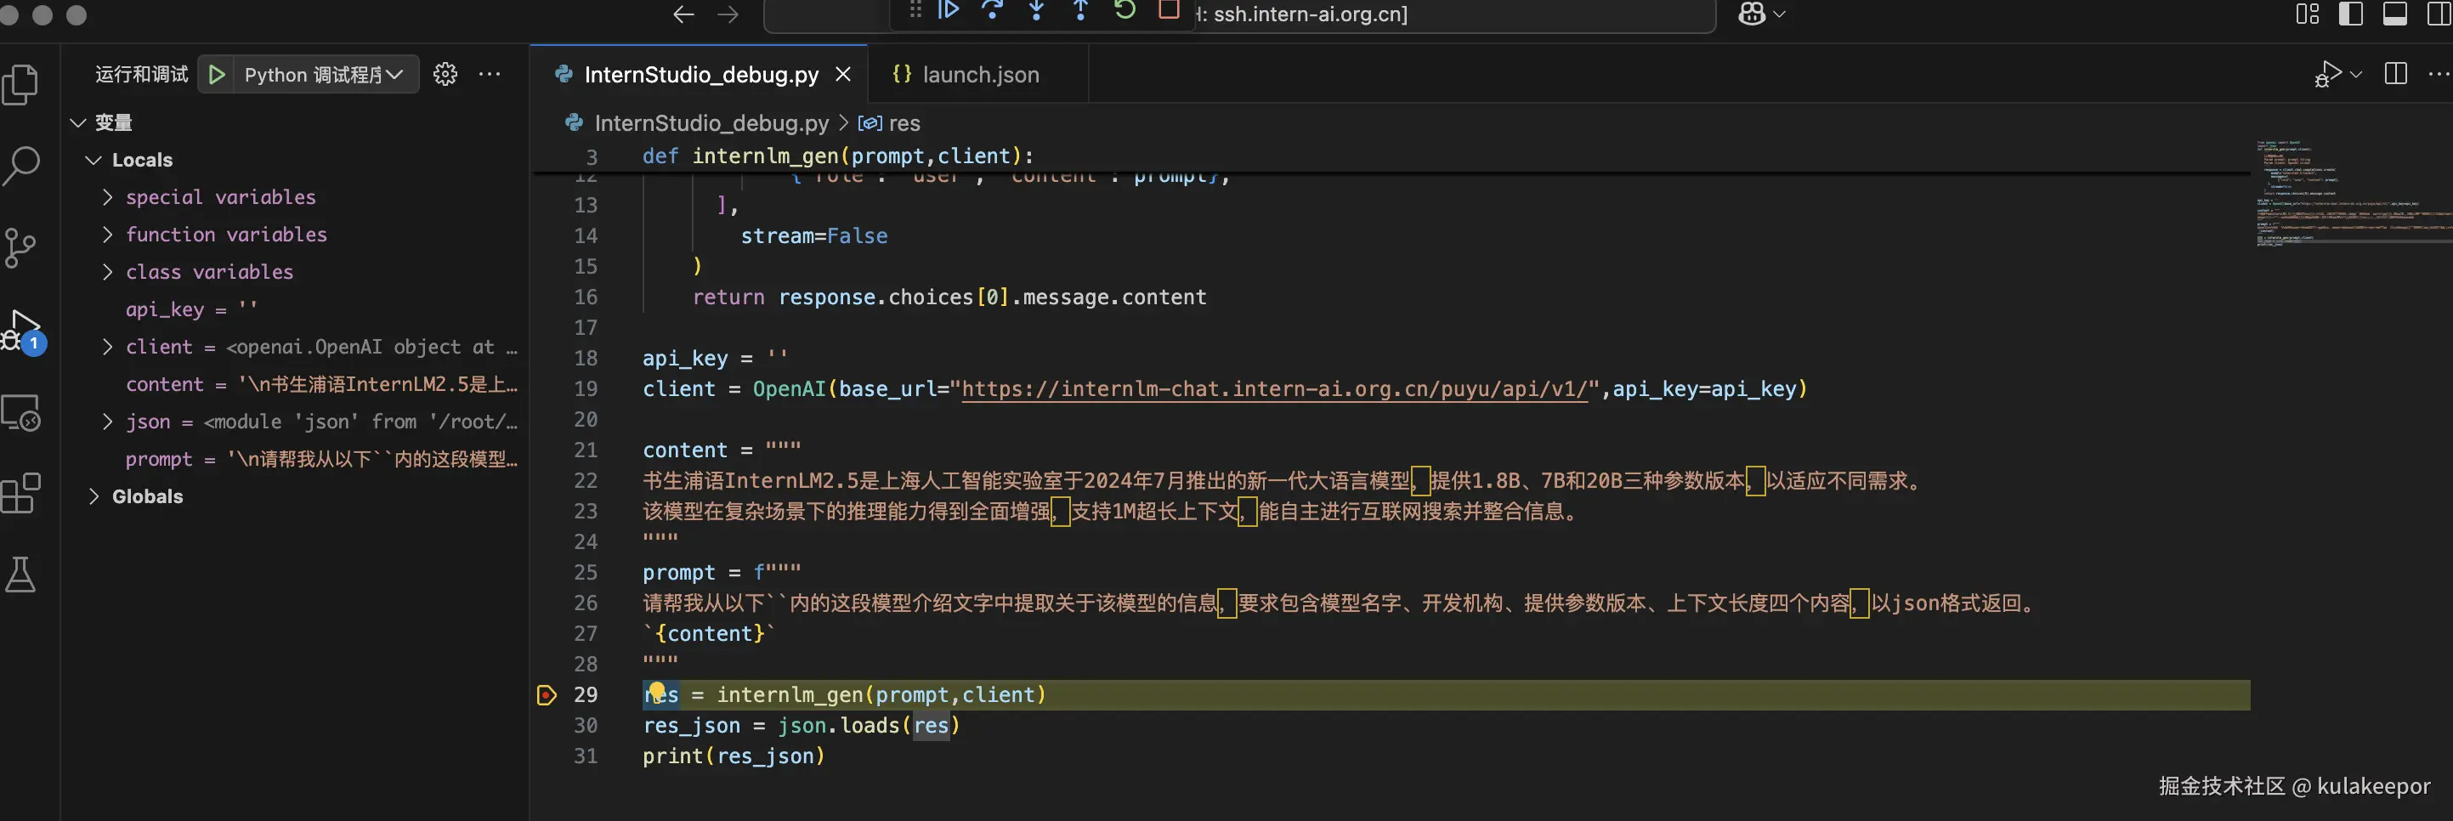Click res in the breadcrumb bar
The image size is (2453, 821).
[905, 123]
